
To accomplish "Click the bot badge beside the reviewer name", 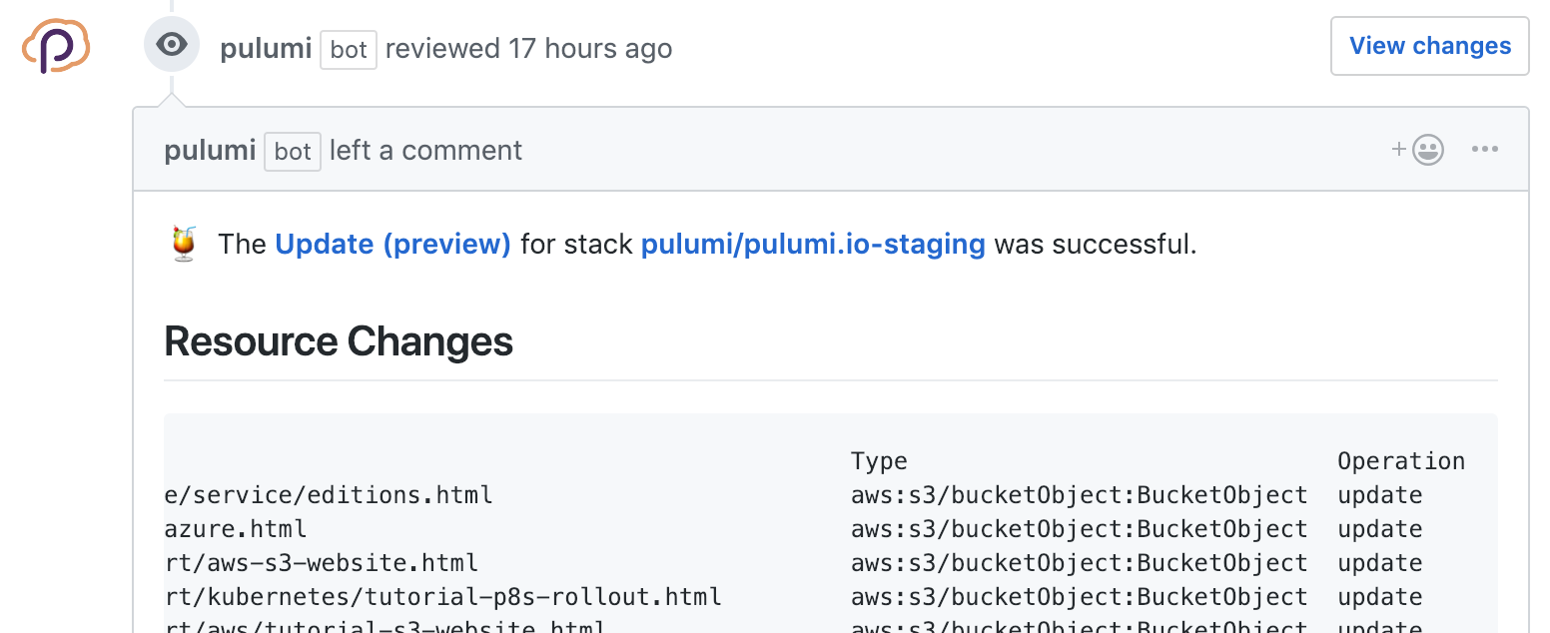I will coord(348,48).
